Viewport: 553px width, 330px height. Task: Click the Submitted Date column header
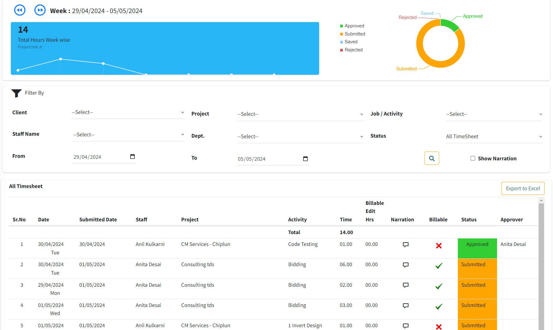pos(98,219)
